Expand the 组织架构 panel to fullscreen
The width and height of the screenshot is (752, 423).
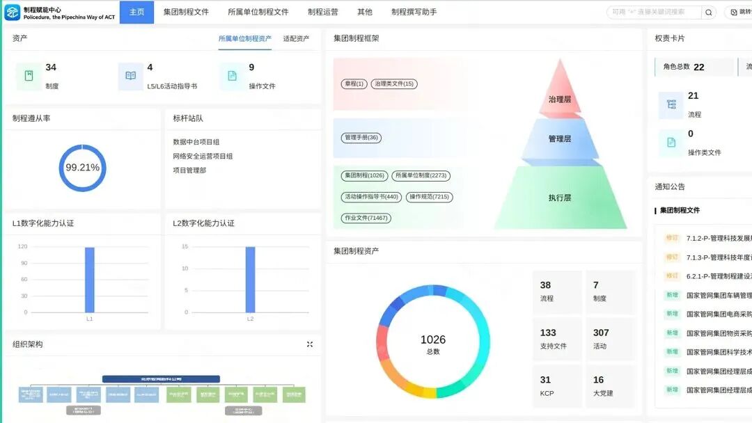click(x=310, y=344)
